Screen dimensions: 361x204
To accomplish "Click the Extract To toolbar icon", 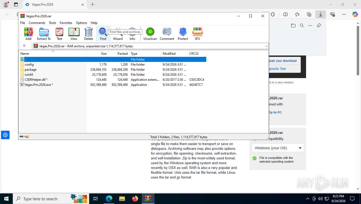I will [44, 34].
